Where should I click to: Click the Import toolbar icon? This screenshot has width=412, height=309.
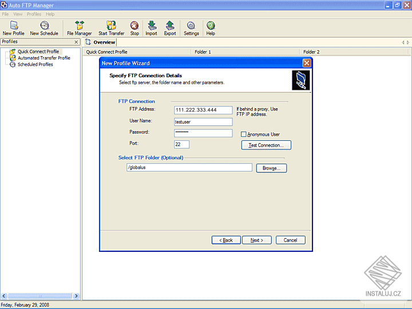click(152, 25)
